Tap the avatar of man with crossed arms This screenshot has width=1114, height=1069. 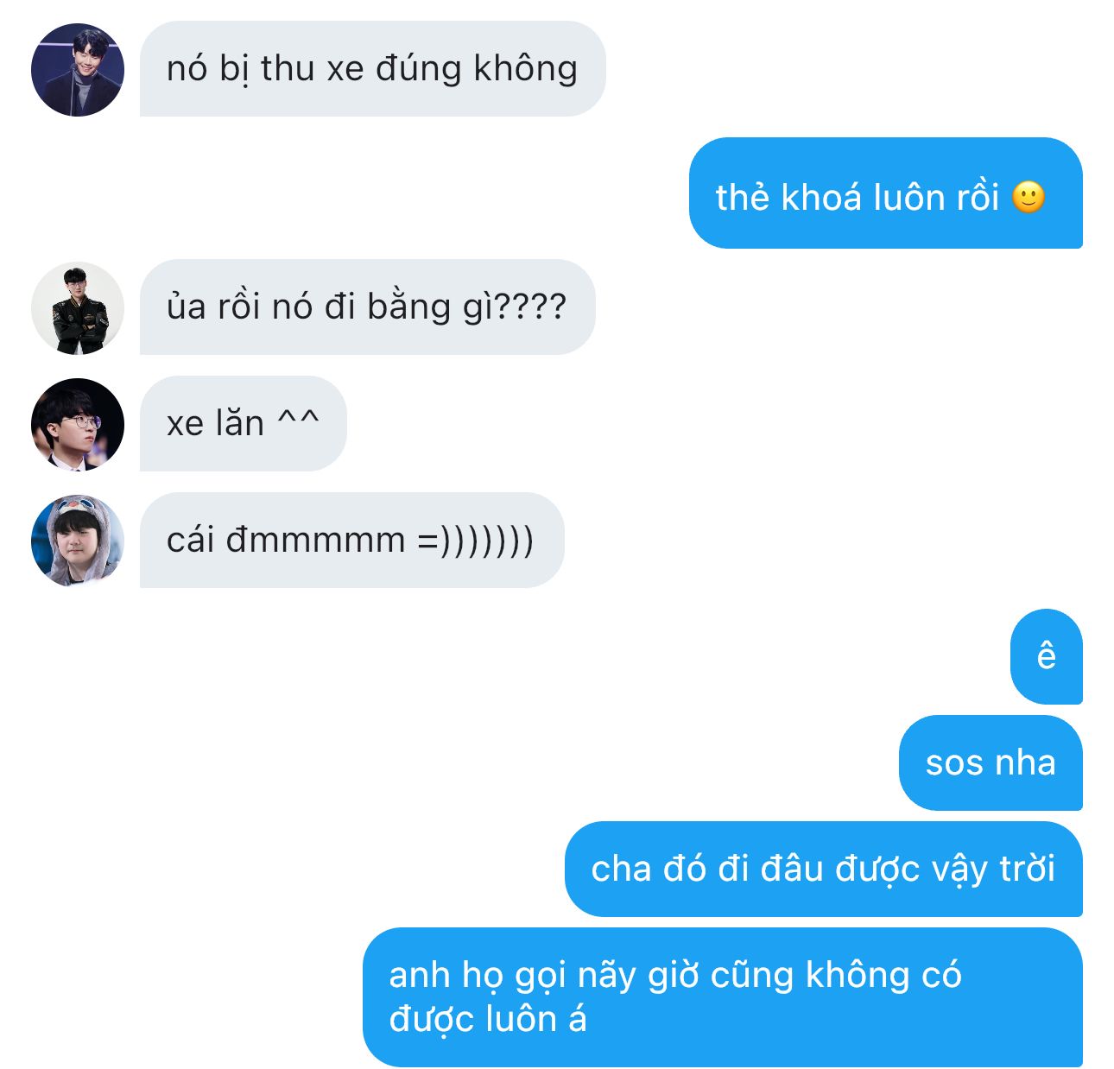point(78,308)
